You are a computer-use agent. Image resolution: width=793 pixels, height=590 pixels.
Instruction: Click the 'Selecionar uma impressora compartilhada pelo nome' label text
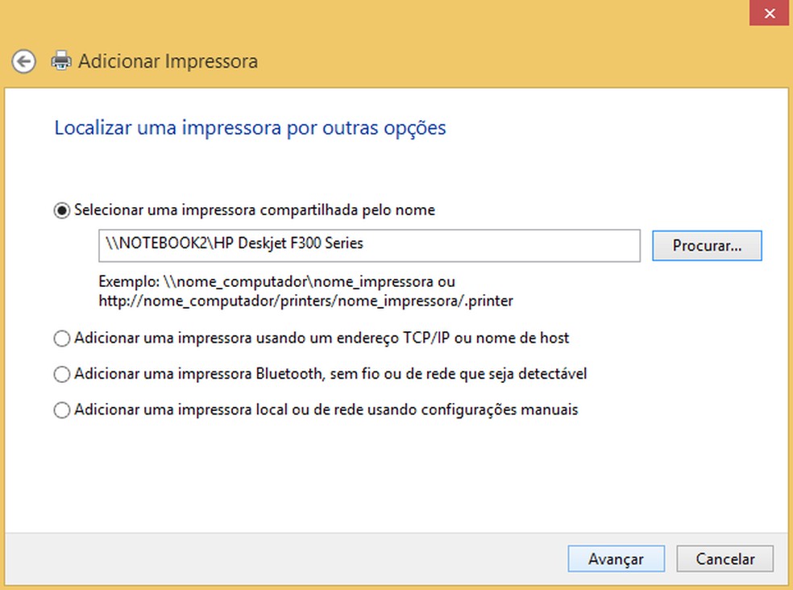click(x=255, y=210)
